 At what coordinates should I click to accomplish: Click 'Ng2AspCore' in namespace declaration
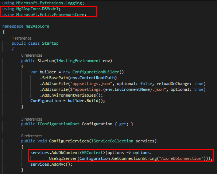coord(37,26)
